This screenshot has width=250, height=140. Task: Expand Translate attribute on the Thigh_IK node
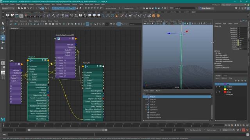click(29, 66)
